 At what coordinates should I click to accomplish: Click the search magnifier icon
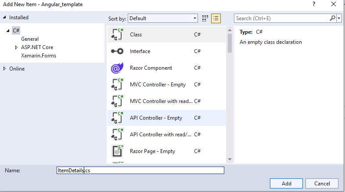pos(332,18)
